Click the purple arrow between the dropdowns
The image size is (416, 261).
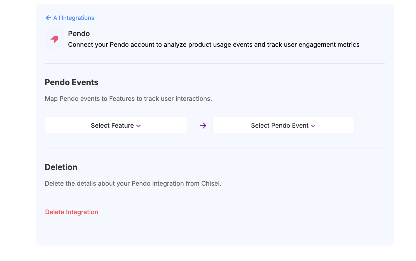point(203,126)
